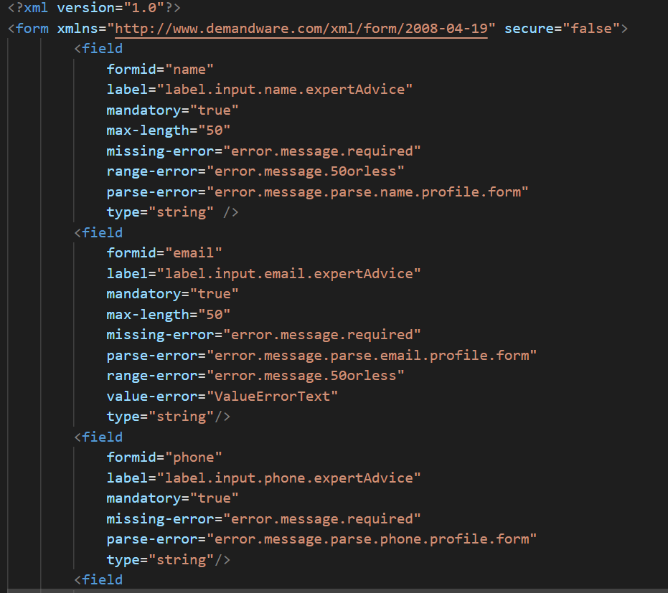This screenshot has height=593, width=668.
Task: Click the xml version declaration line
Action: coord(94,8)
